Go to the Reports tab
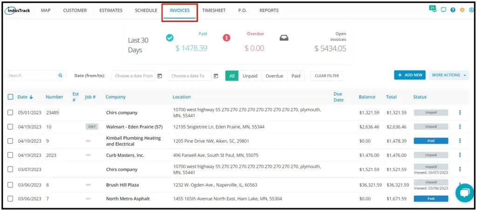This screenshot has width=477, height=211. [x=269, y=10]
